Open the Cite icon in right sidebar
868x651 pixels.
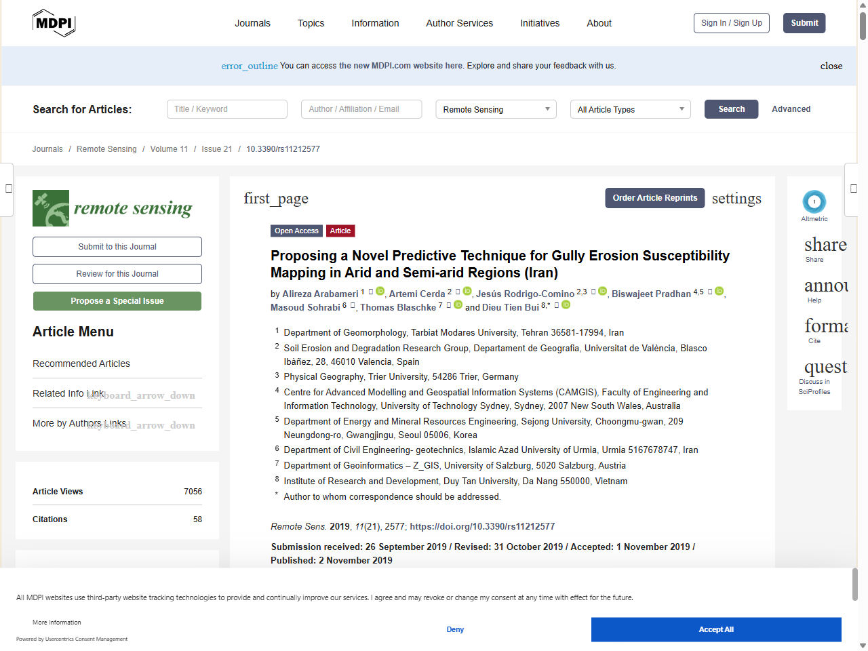click(x=825, y=327)
